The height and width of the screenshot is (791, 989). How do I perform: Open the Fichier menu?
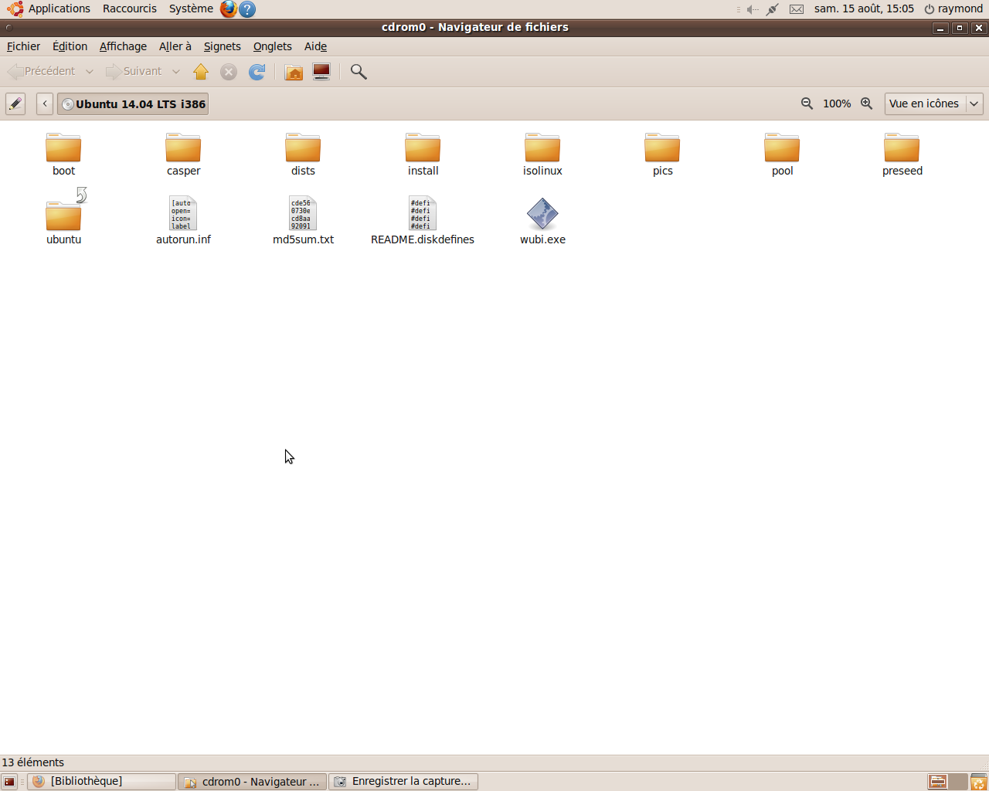pos(23,46)
